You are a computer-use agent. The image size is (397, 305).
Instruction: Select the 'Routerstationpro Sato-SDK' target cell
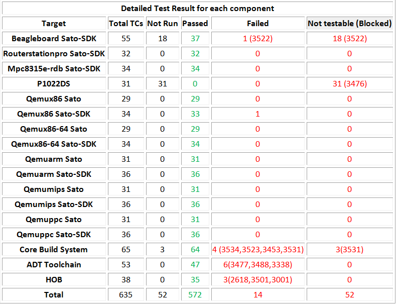pyautogui.click(x=54, y=54)
